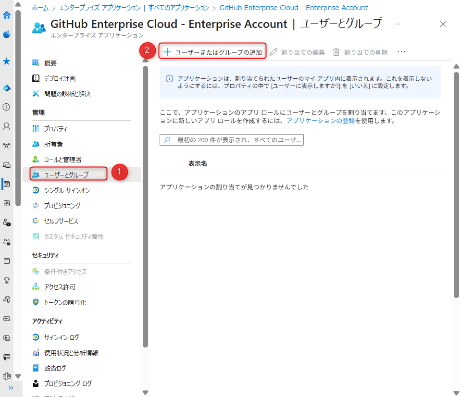The image size is (460, 397).
Task: Click the user search input field
Action: coord(232,140)
